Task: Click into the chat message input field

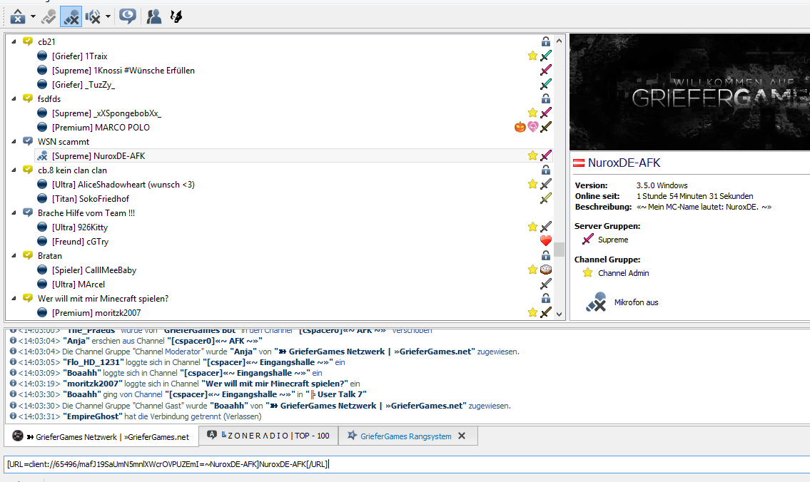Action: 407,464
